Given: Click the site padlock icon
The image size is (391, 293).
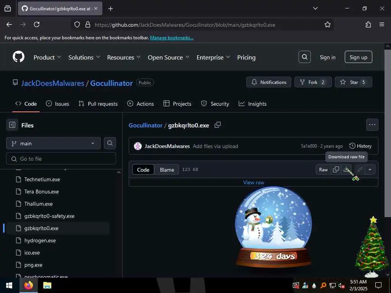Looking at the screenshot, I should click(87, 24).
